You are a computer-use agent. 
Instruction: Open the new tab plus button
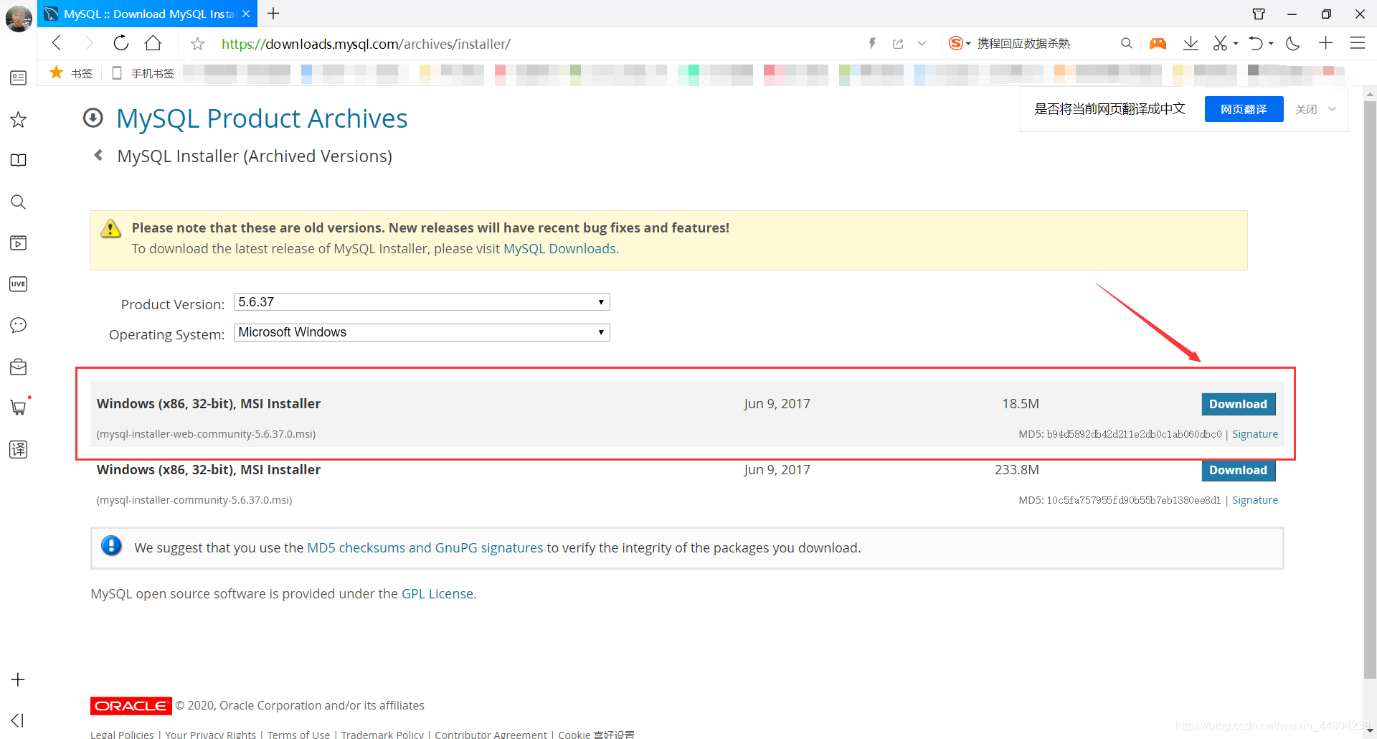pos(273,13)
